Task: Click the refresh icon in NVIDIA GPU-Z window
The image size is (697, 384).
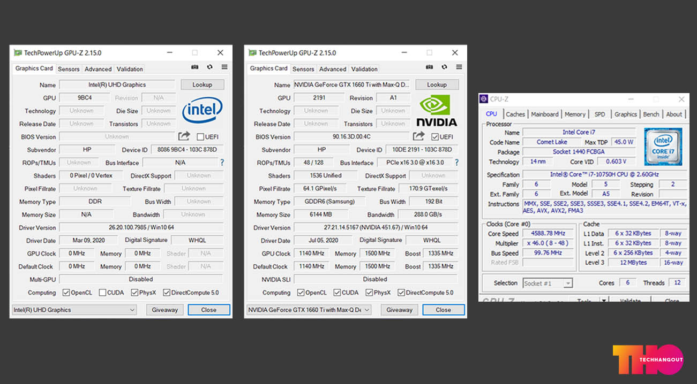Action: (444, 67)
